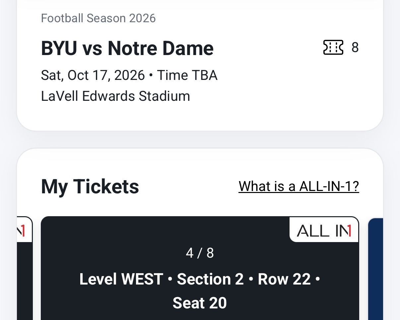Tap the 4 / 8 ticket counter
Image resolution: width=400 pixels, height=320 pixels.
coord(200,253)
